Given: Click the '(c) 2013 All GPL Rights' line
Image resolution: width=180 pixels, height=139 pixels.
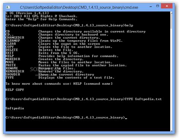Looking at the screenshot, I should (41, 16).
